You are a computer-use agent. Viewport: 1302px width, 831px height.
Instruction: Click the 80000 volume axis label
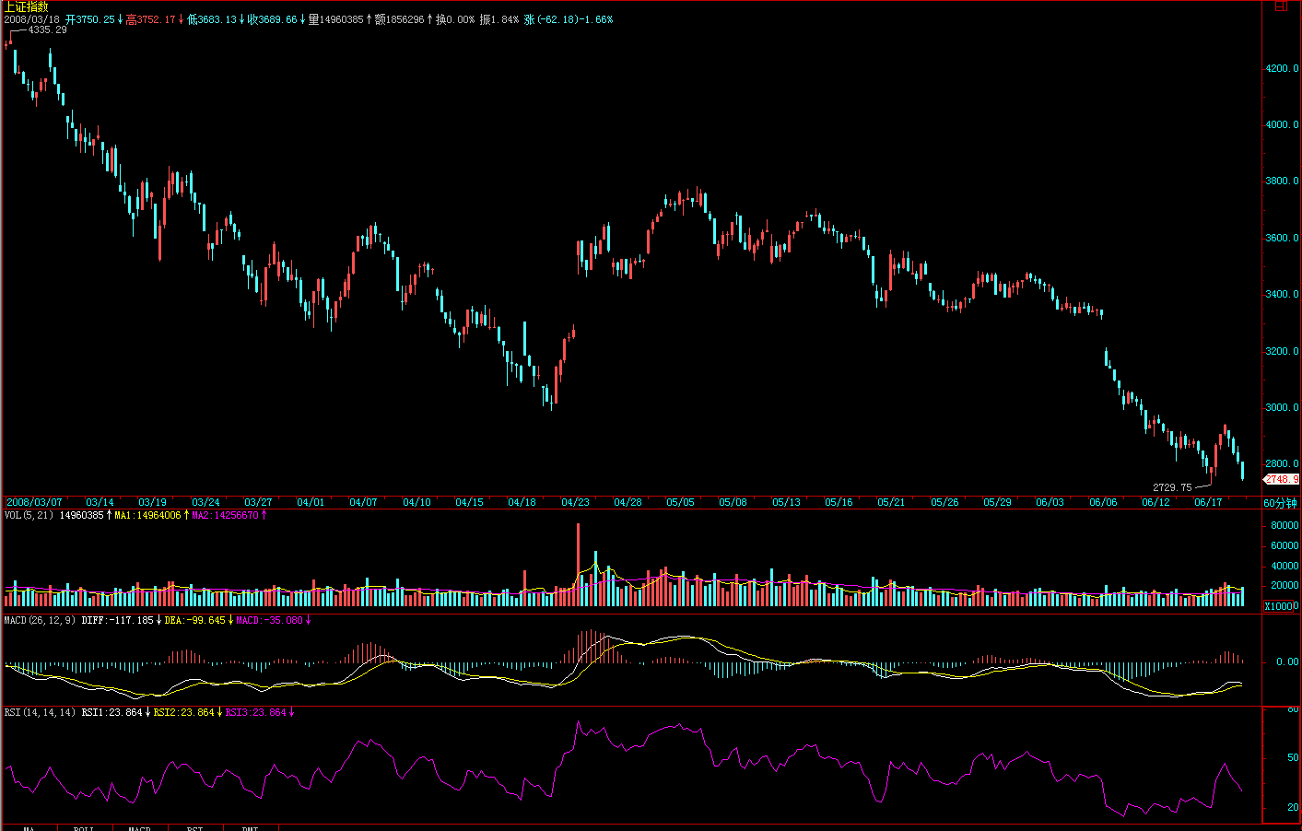(x=1284, y=526)
